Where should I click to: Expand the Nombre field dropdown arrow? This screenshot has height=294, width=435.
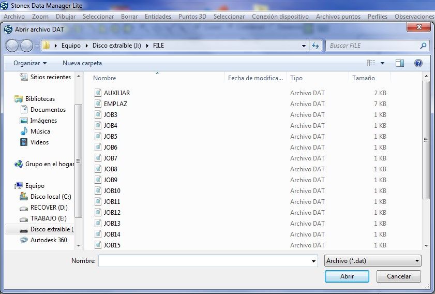tap(313, 261)
